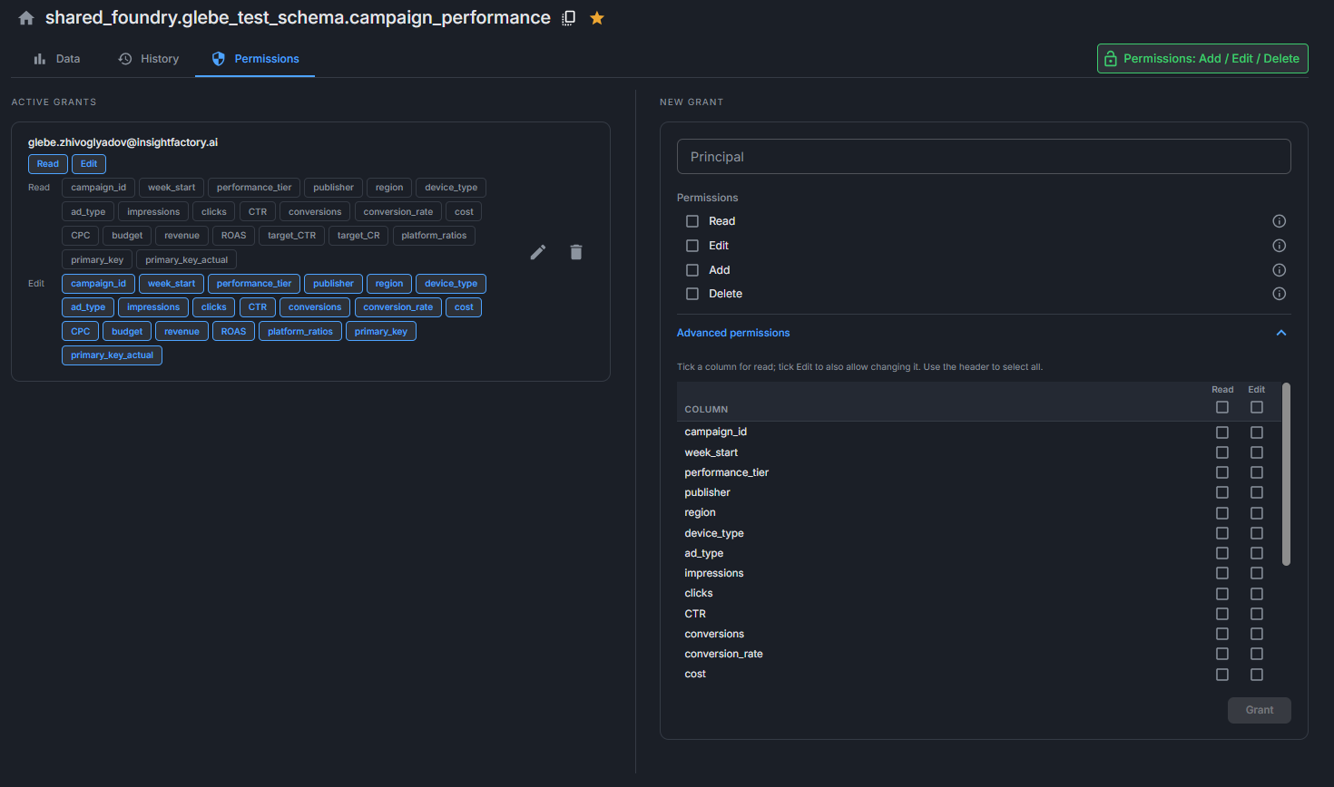Tick the Read permission checkbox
The height and width of the screenshot is (787, 1334).
[692, 221]
